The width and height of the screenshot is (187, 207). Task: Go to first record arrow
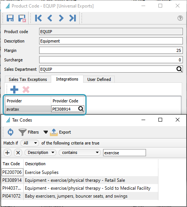[x=38, y=18]
